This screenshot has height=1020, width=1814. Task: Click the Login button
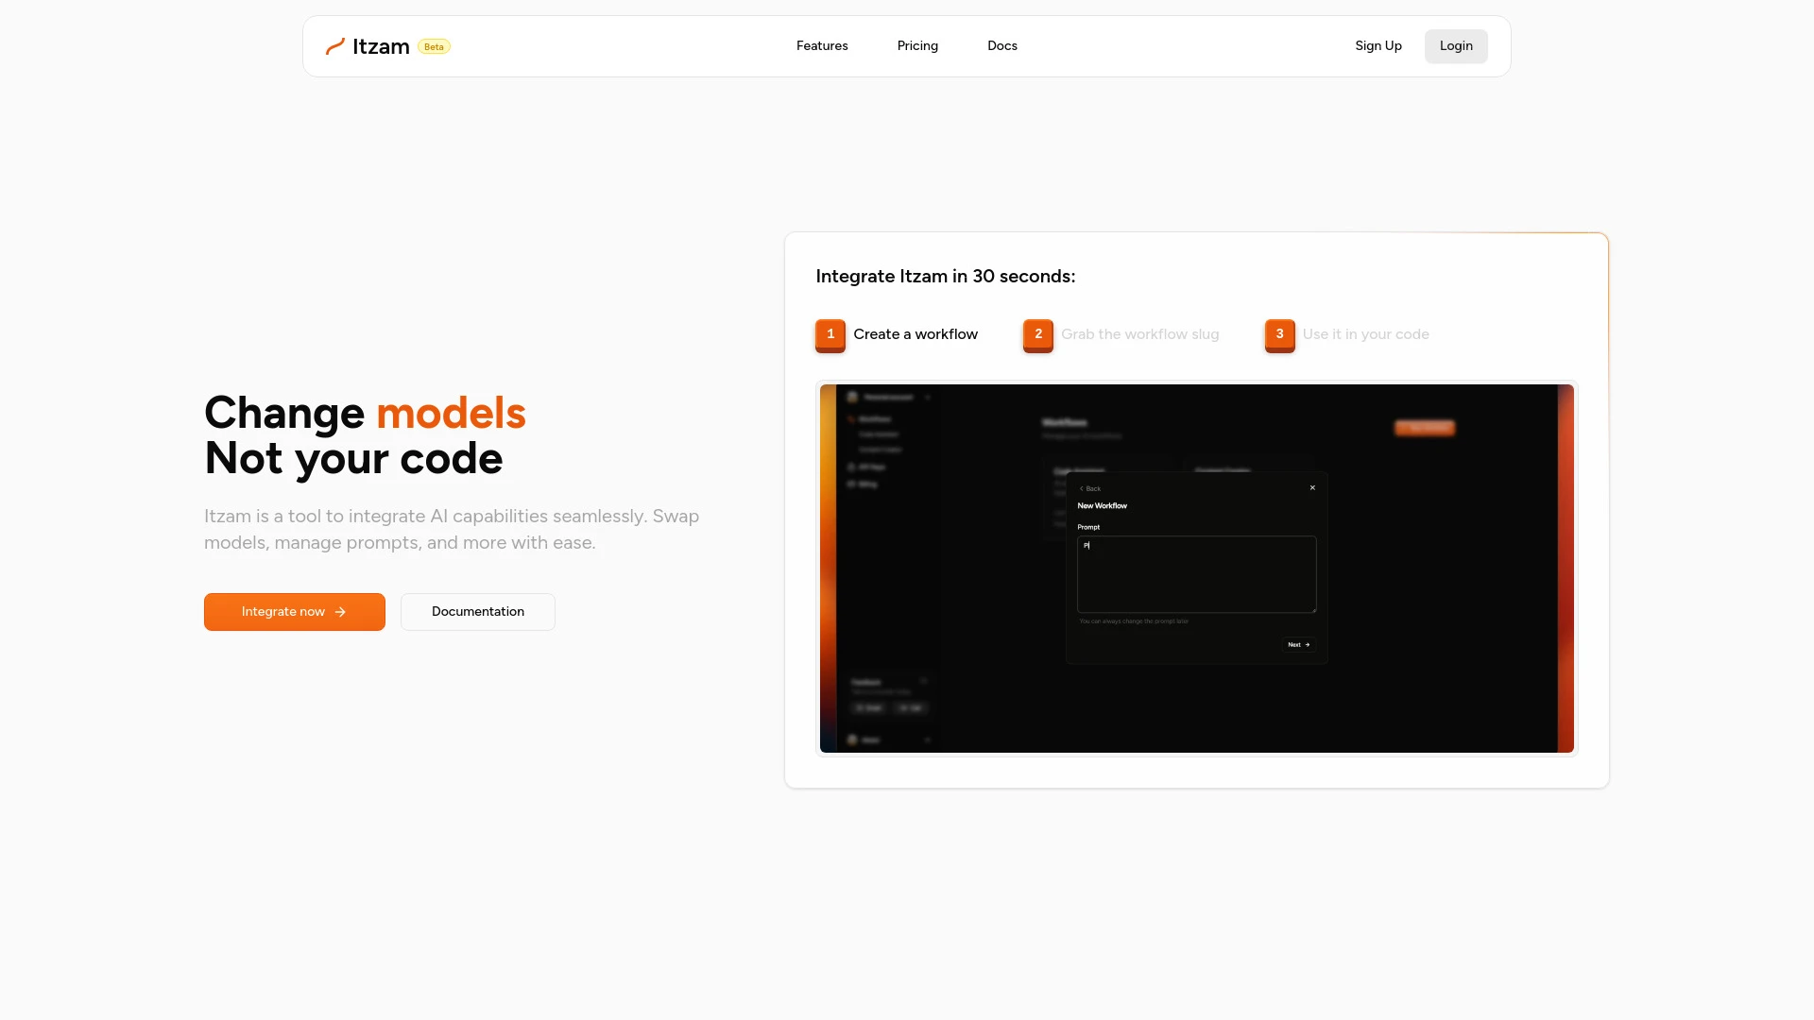click(x=1456, y=45)
